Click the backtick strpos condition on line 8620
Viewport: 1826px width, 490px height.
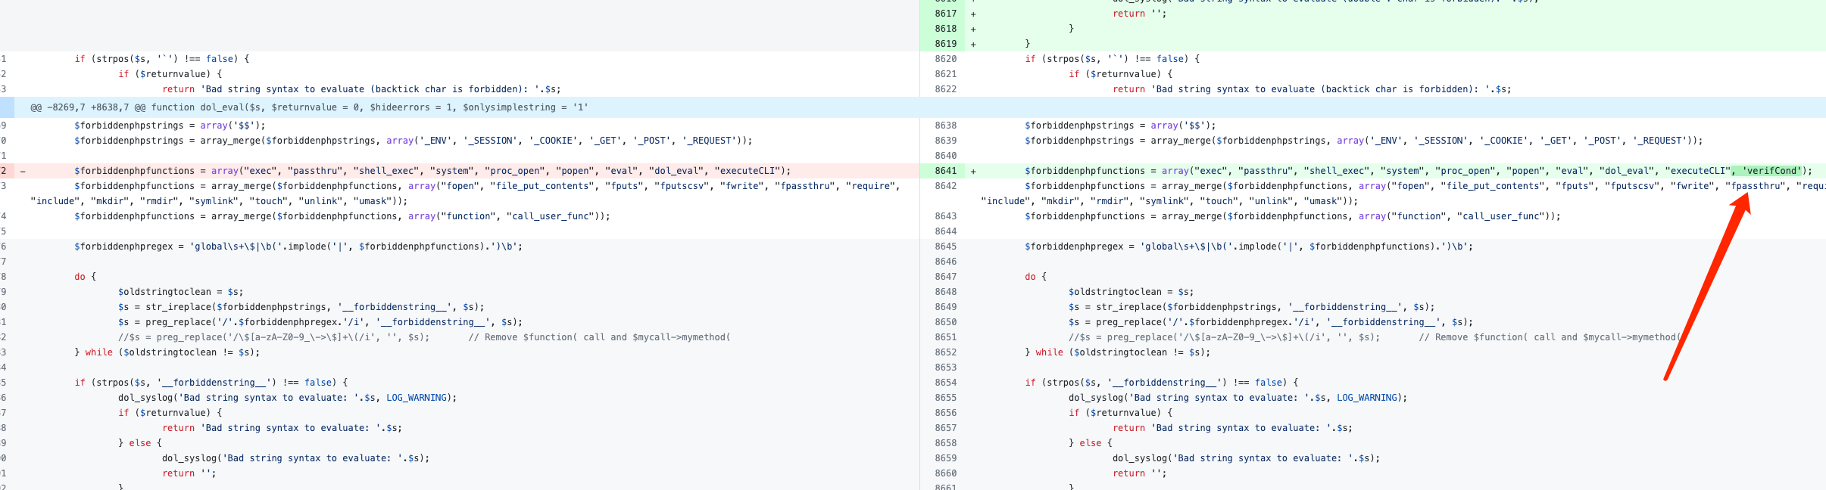click(1113, 59)
